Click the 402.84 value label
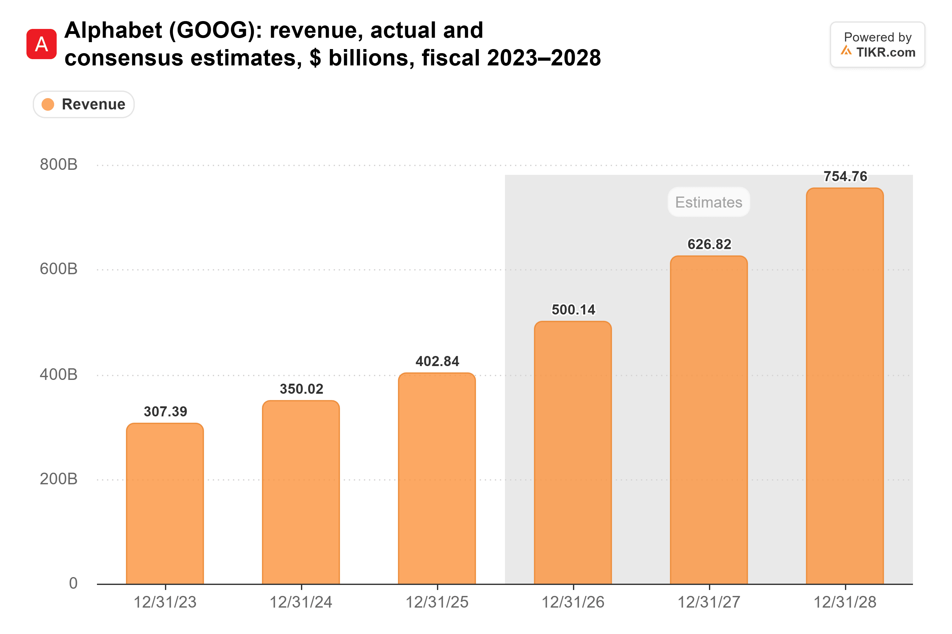 tap(438, 361)
